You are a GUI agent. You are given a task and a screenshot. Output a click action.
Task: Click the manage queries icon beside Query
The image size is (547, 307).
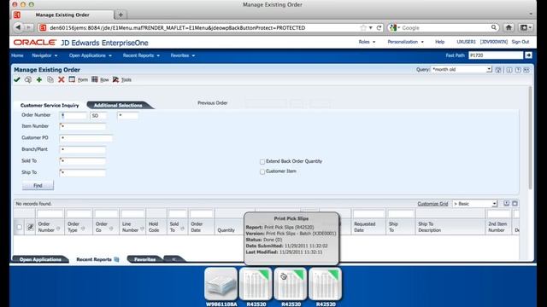[498, 70]
